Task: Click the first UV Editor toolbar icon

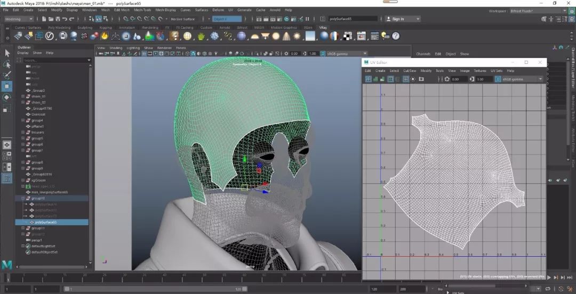Action: tap(369, 79)
